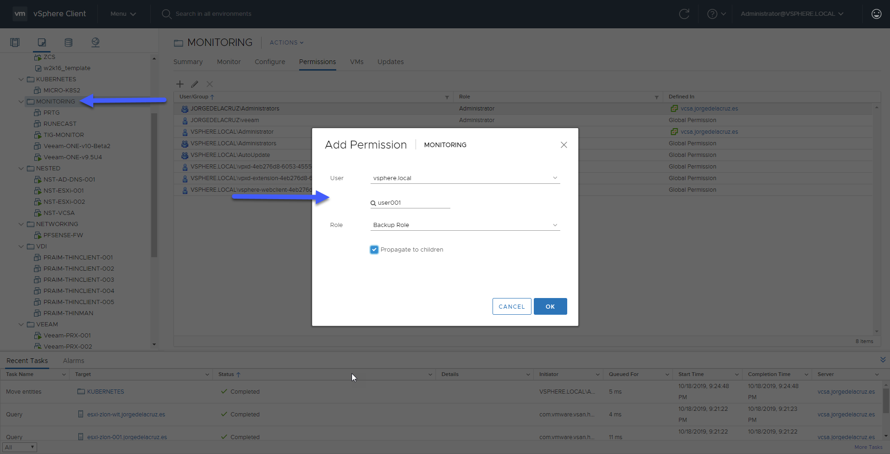This screenshot has width=890, height=454.
Task: Select MICRO-K8S2 VM in the tree
Action: tap(62, 91)
